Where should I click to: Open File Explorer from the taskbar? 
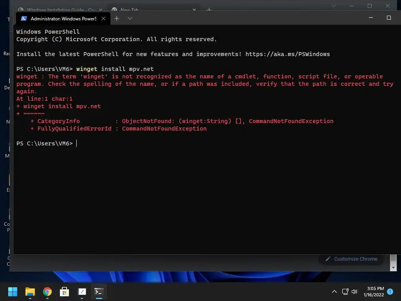(30, 292)
